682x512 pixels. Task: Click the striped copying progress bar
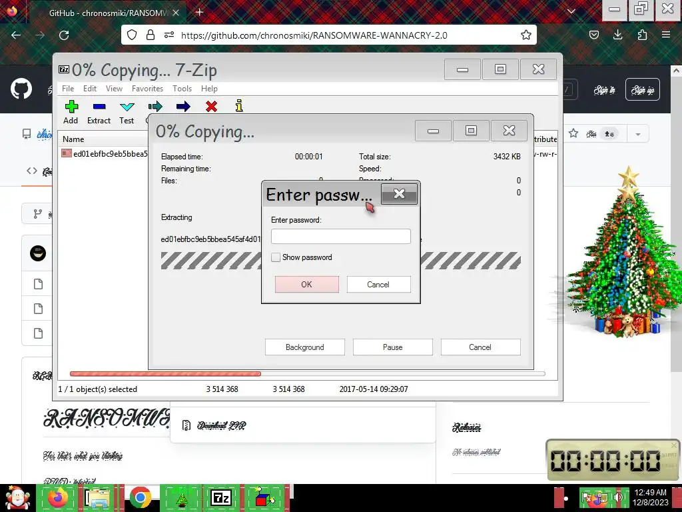(340, 261)
